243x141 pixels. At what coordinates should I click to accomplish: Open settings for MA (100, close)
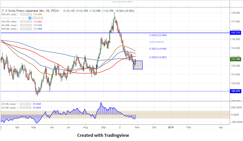pyautogui.click(x=24, y=21)
